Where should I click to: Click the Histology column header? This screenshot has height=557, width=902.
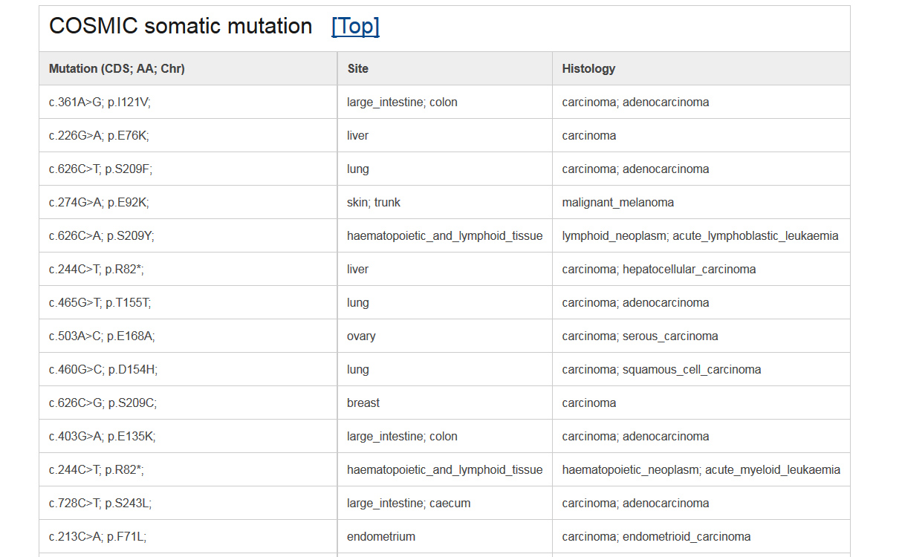click(x=588, y=68)
